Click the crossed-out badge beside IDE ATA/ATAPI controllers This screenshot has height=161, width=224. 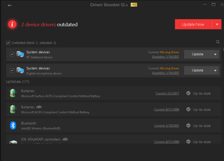[x=65, y=139]
